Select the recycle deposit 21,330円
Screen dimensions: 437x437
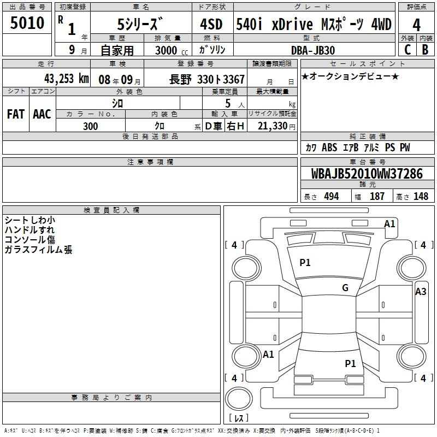click(276, 126)
